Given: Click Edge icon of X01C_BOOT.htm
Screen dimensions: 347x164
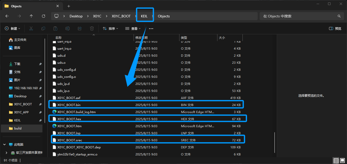Looking at the screenshot, I should point(54,126).
